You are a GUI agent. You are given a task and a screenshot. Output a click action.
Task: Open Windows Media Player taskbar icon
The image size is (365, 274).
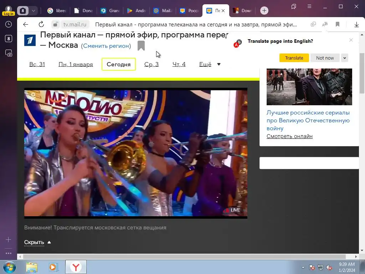53,267
